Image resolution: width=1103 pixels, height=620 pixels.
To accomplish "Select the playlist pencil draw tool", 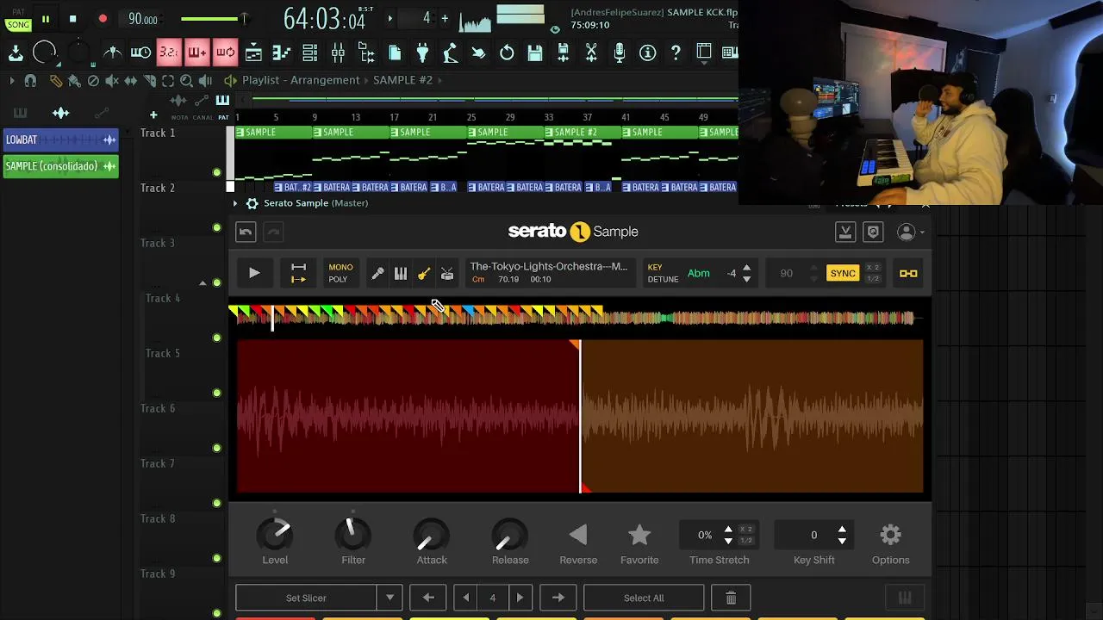I will 55,80.
